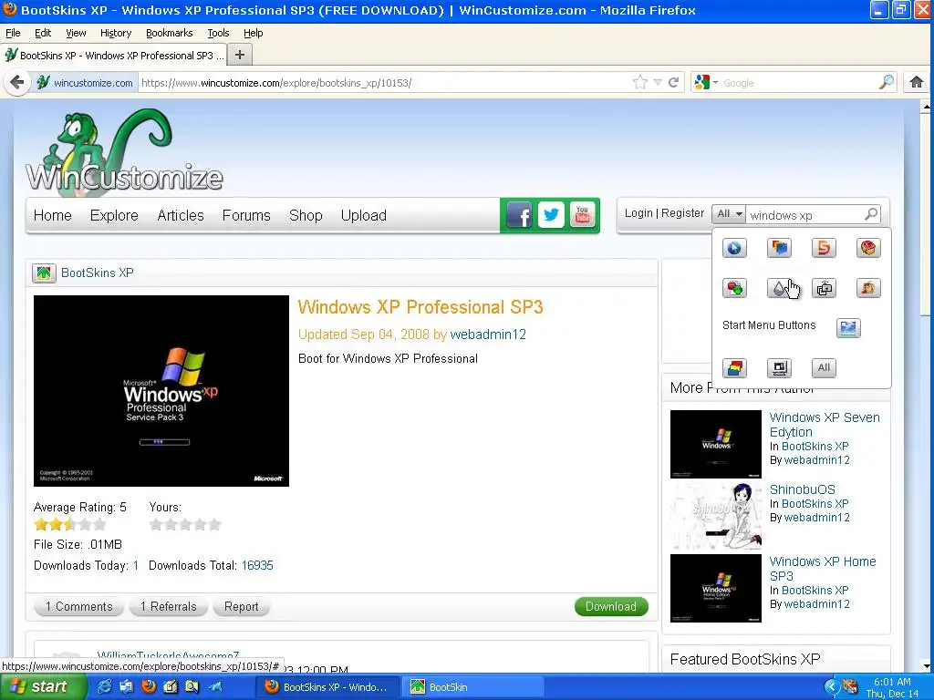Open Windows XP Home SP3 link
The width and height of the screenshot is (934, 700).
(x=823, y=569)
